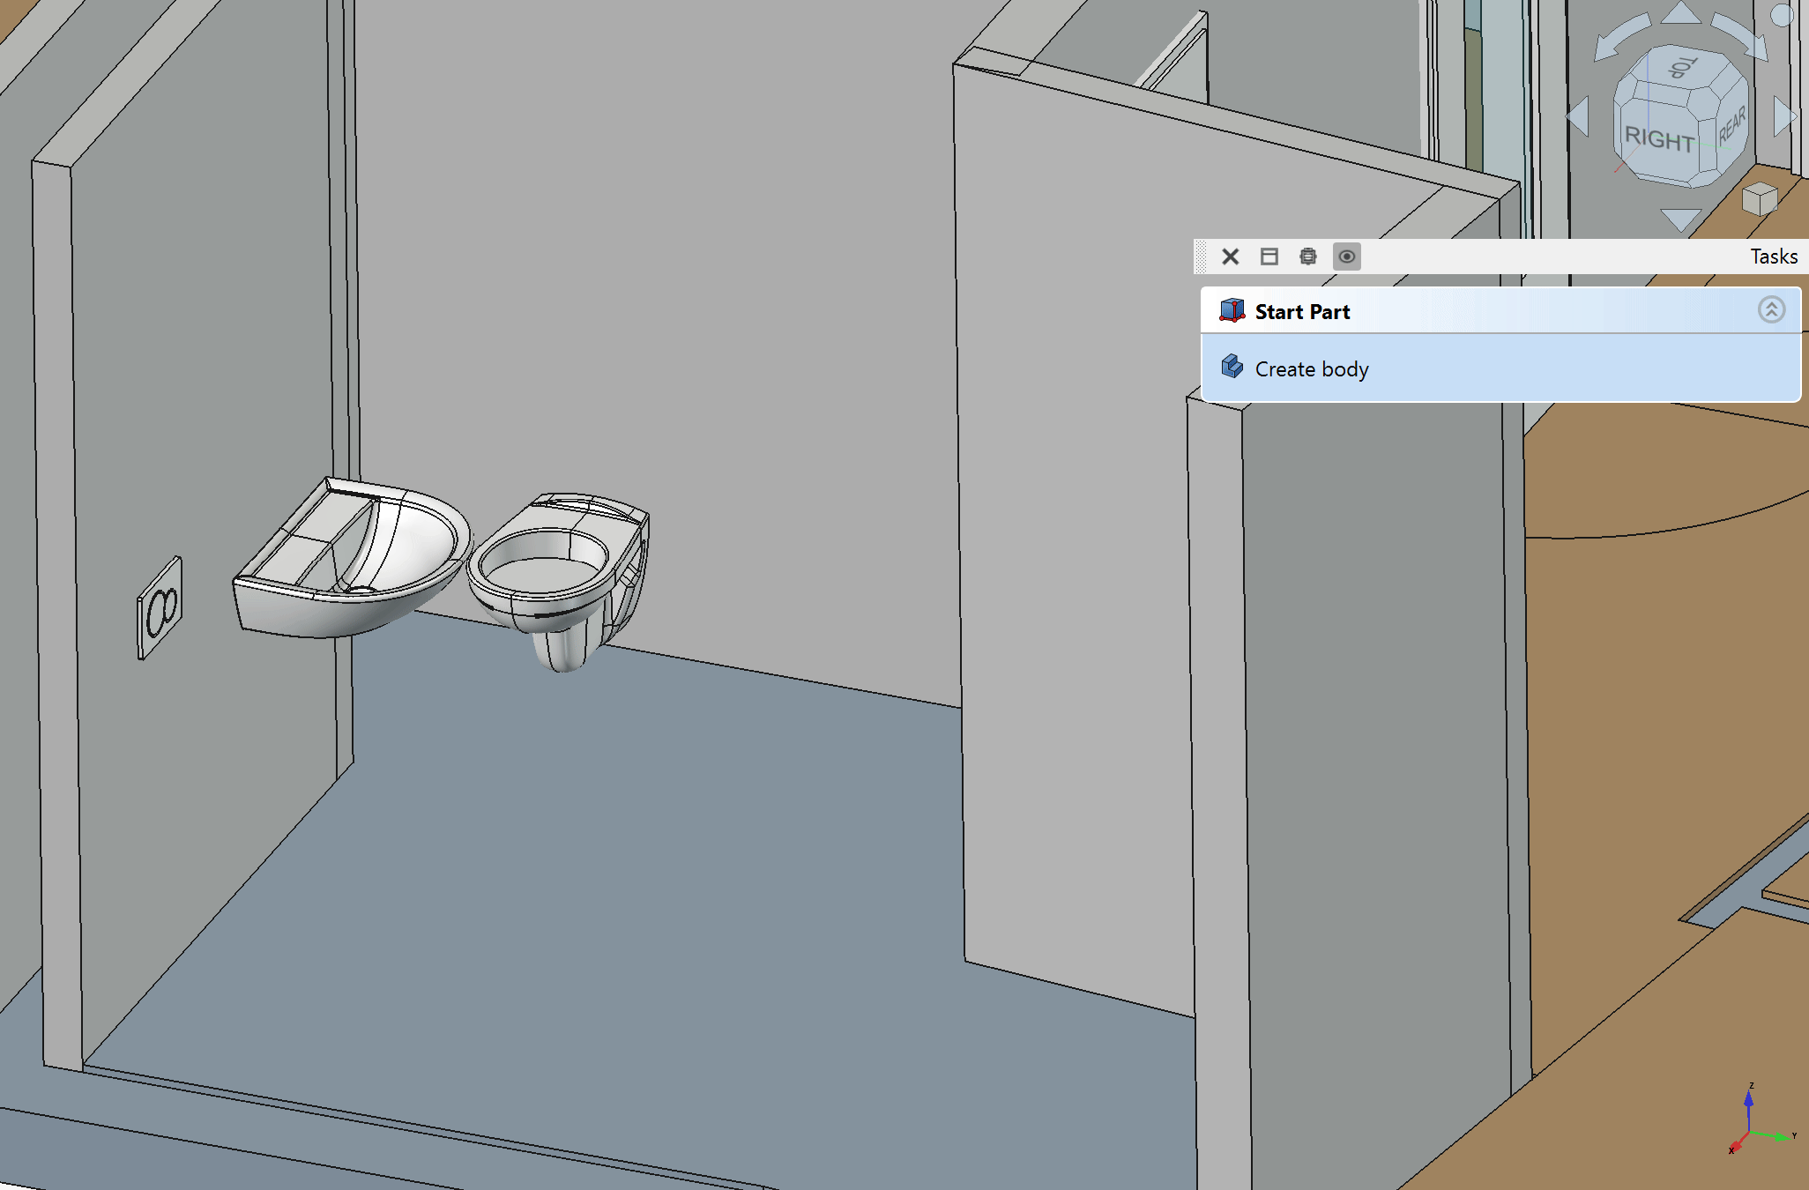The image size is (1809, 1190).
Task: Roll view clockwise with the curved right arrow
Action: click(x=1741, y=35)
